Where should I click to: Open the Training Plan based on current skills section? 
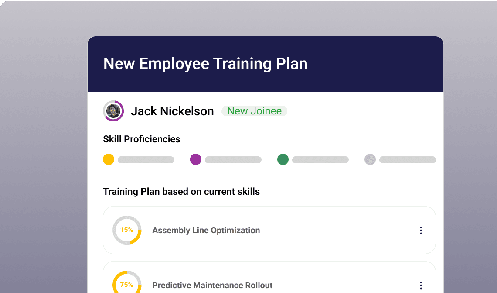181,191
